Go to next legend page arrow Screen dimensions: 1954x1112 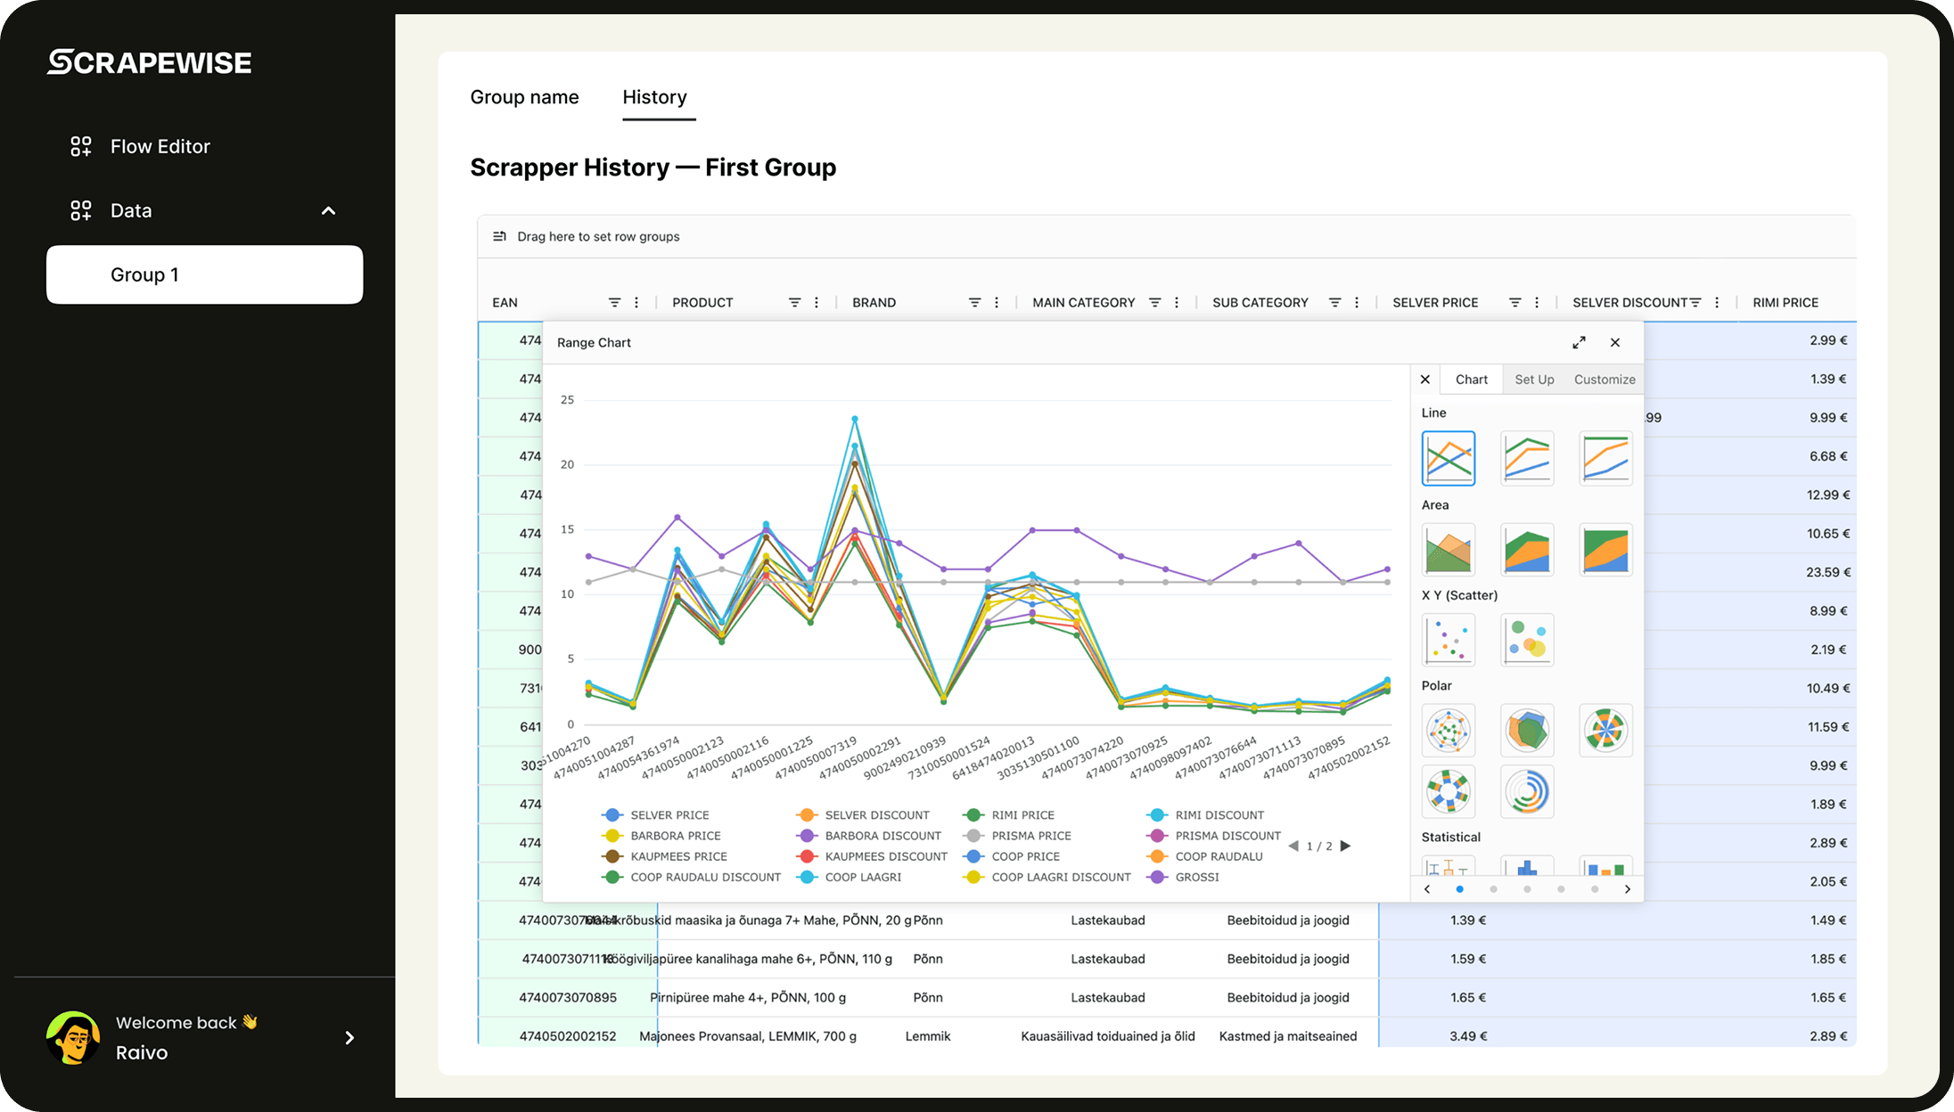pyautogui.click(x=1346, y=846)
